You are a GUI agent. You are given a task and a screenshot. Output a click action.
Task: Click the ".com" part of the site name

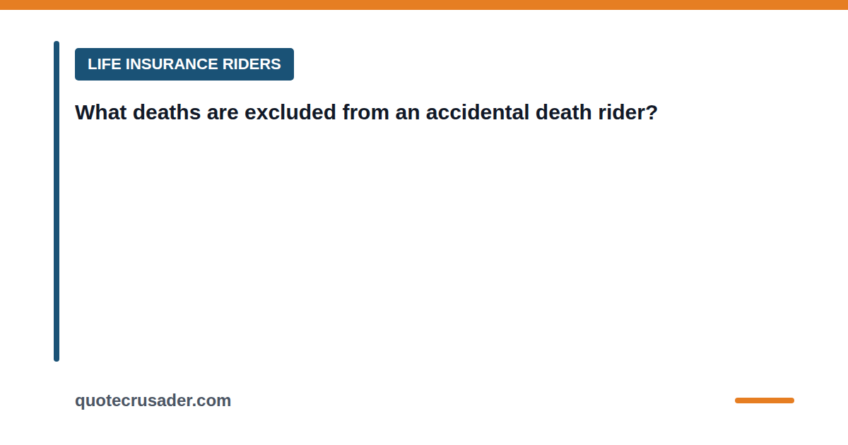point(214,400)
